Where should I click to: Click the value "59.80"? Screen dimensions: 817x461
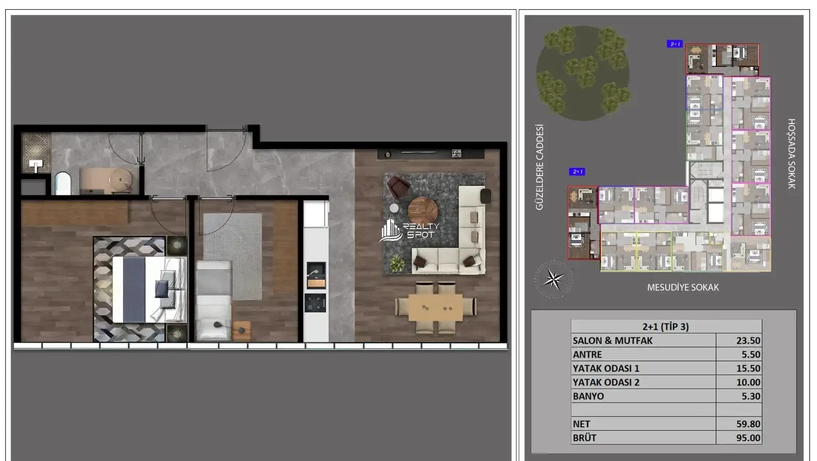point(748,424)
